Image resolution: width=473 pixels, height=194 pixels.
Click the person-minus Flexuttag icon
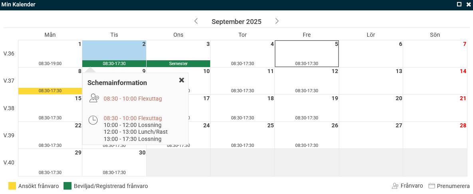click(x=94, y=98)
